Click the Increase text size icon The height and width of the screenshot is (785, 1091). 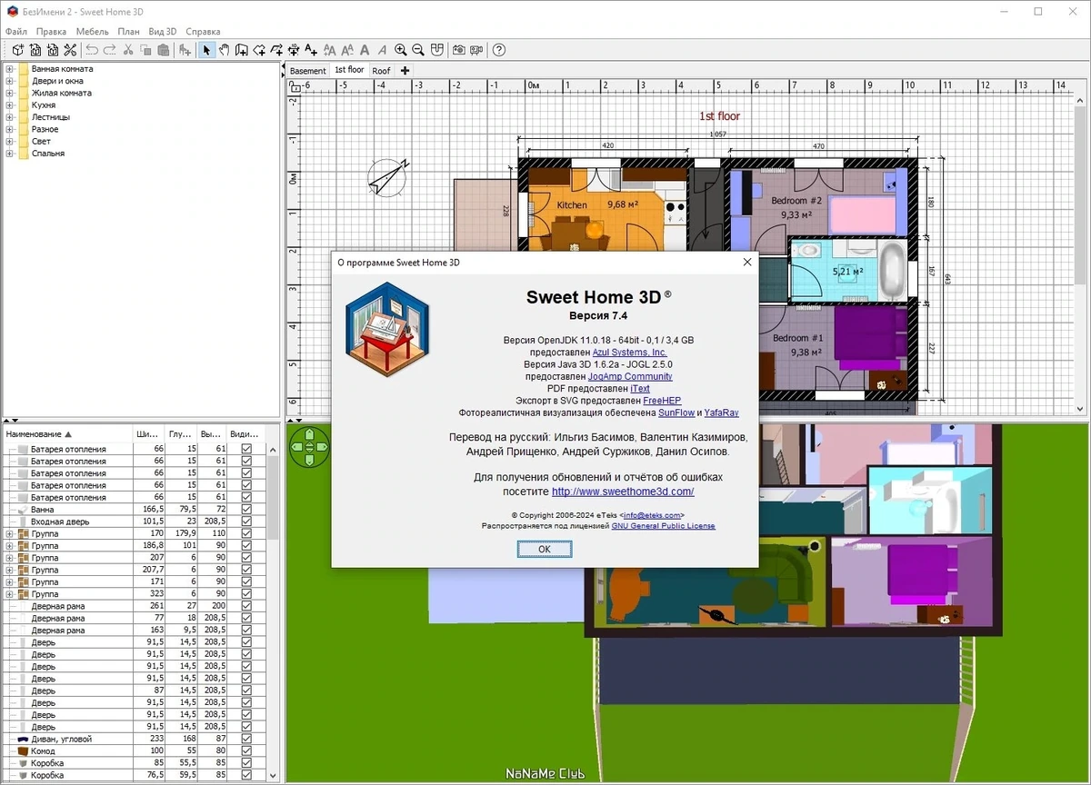pyautogui.click(x=330, y=50)
